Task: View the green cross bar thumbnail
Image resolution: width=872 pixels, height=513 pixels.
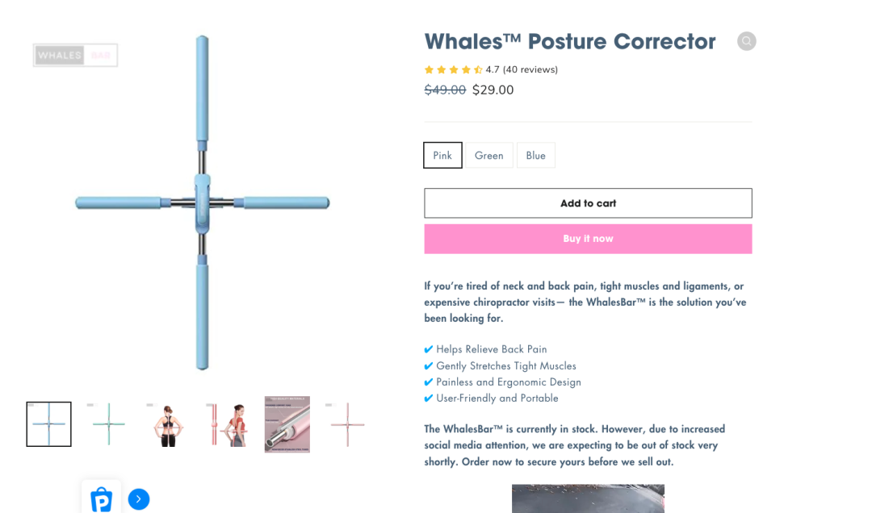Action: [x=108, y=424]
